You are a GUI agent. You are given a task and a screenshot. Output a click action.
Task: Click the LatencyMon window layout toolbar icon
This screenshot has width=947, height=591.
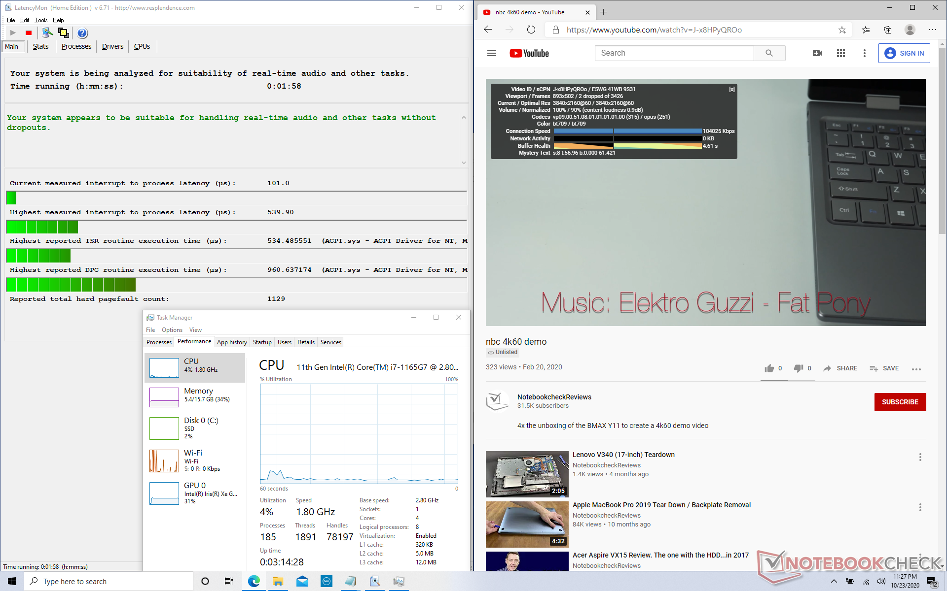[64, 33]
